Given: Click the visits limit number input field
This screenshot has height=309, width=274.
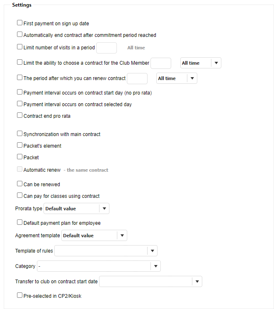Looking at the screenshot, I should coord(107,48).
